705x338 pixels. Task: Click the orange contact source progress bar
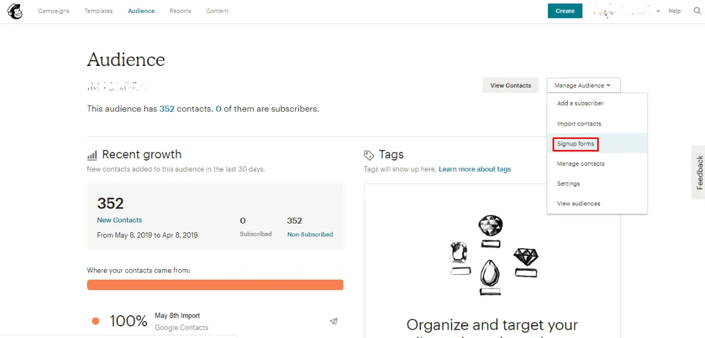(215, 284)
